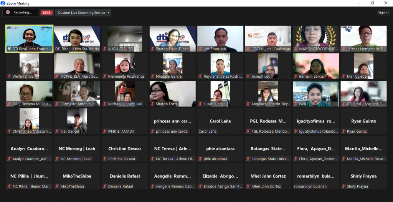Select the DTI Rizal | Khim Sta. Maria video tile
This screenshot has height=202, width=393.
coord(77,38)
